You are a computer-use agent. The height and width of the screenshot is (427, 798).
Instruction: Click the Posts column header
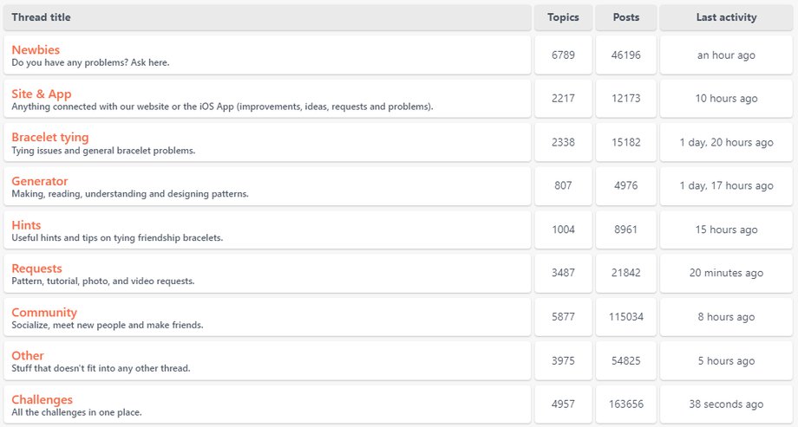pos(625,17)
